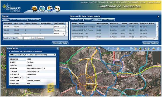The width and height of the screenshot is (162, 97).
Task: Click the CODIGO value 1558394047B
Action: [x=33, y=71]
